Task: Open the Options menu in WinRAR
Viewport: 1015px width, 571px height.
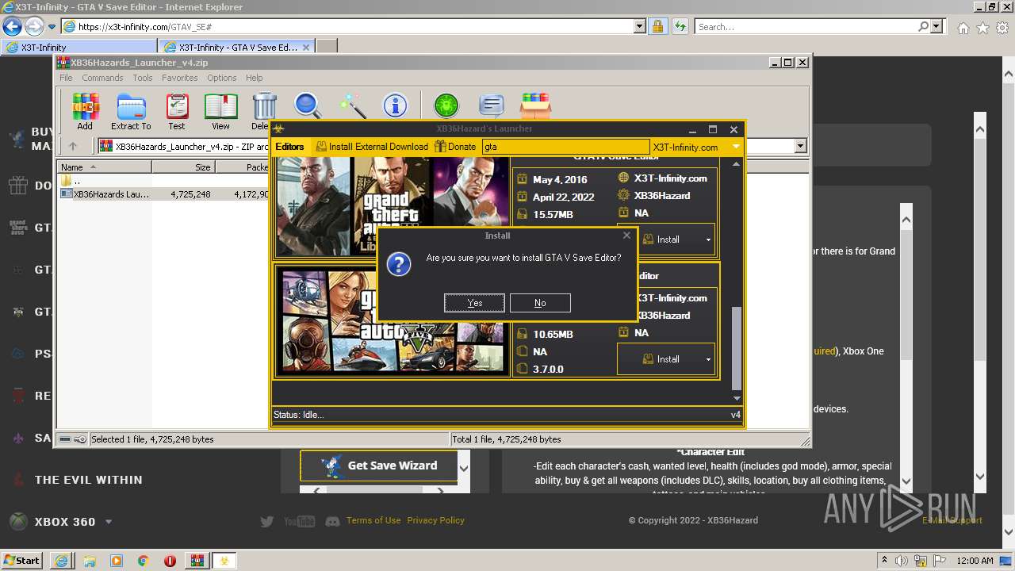Action: click(x=222, y=78)
